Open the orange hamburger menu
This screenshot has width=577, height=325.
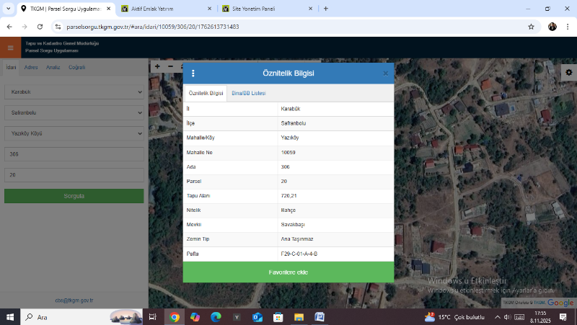coord(10,48)
